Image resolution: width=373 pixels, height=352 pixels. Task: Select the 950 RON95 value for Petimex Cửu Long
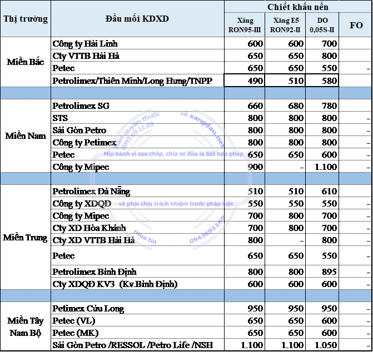[245, 308]
